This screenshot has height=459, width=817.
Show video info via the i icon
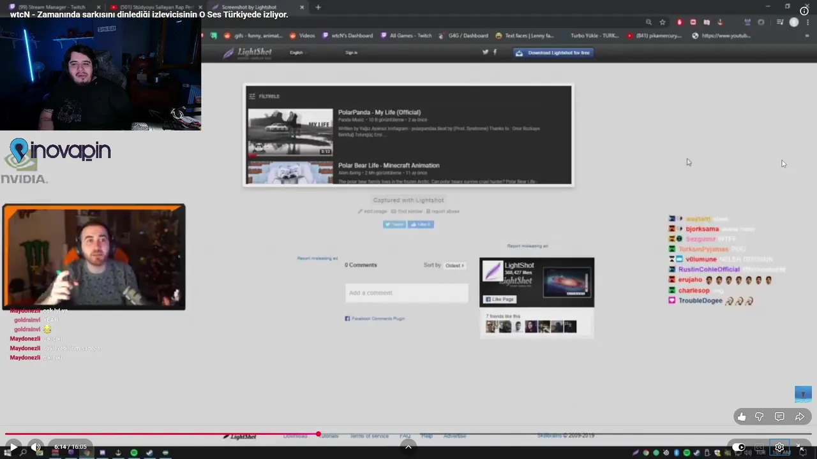coord(804,11)
